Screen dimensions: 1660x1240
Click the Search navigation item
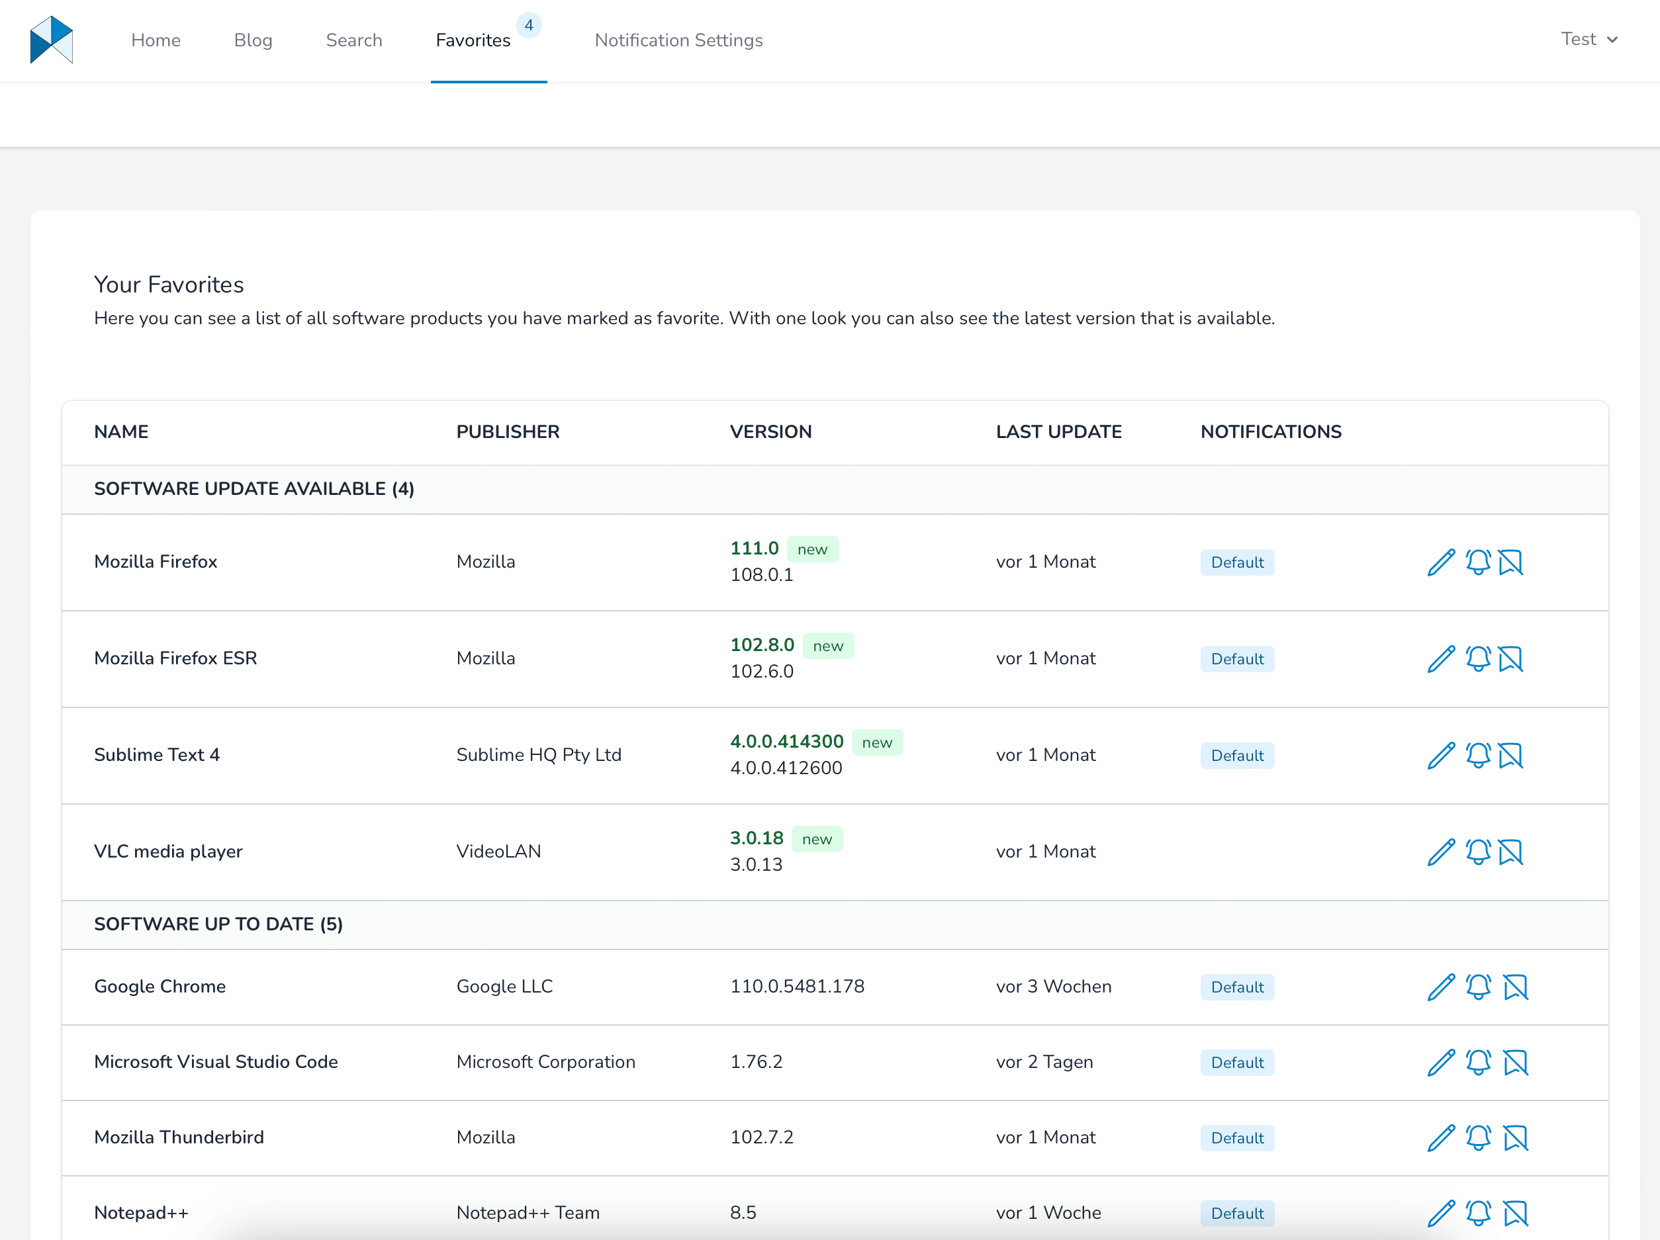click(x=354, y=40)
